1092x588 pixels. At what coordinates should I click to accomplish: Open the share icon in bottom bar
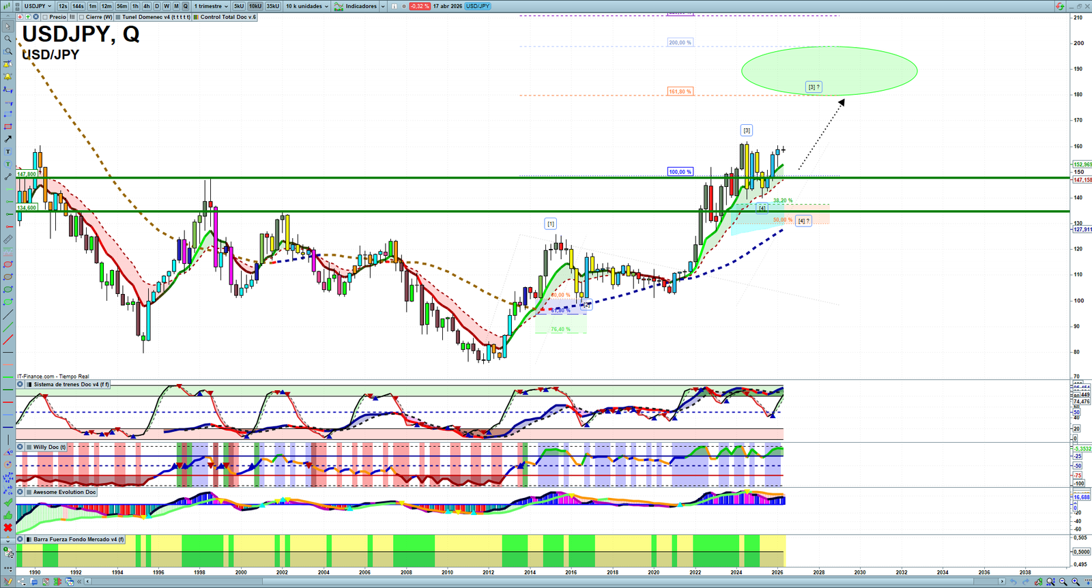pyautogui.click(x=20, y=582)
